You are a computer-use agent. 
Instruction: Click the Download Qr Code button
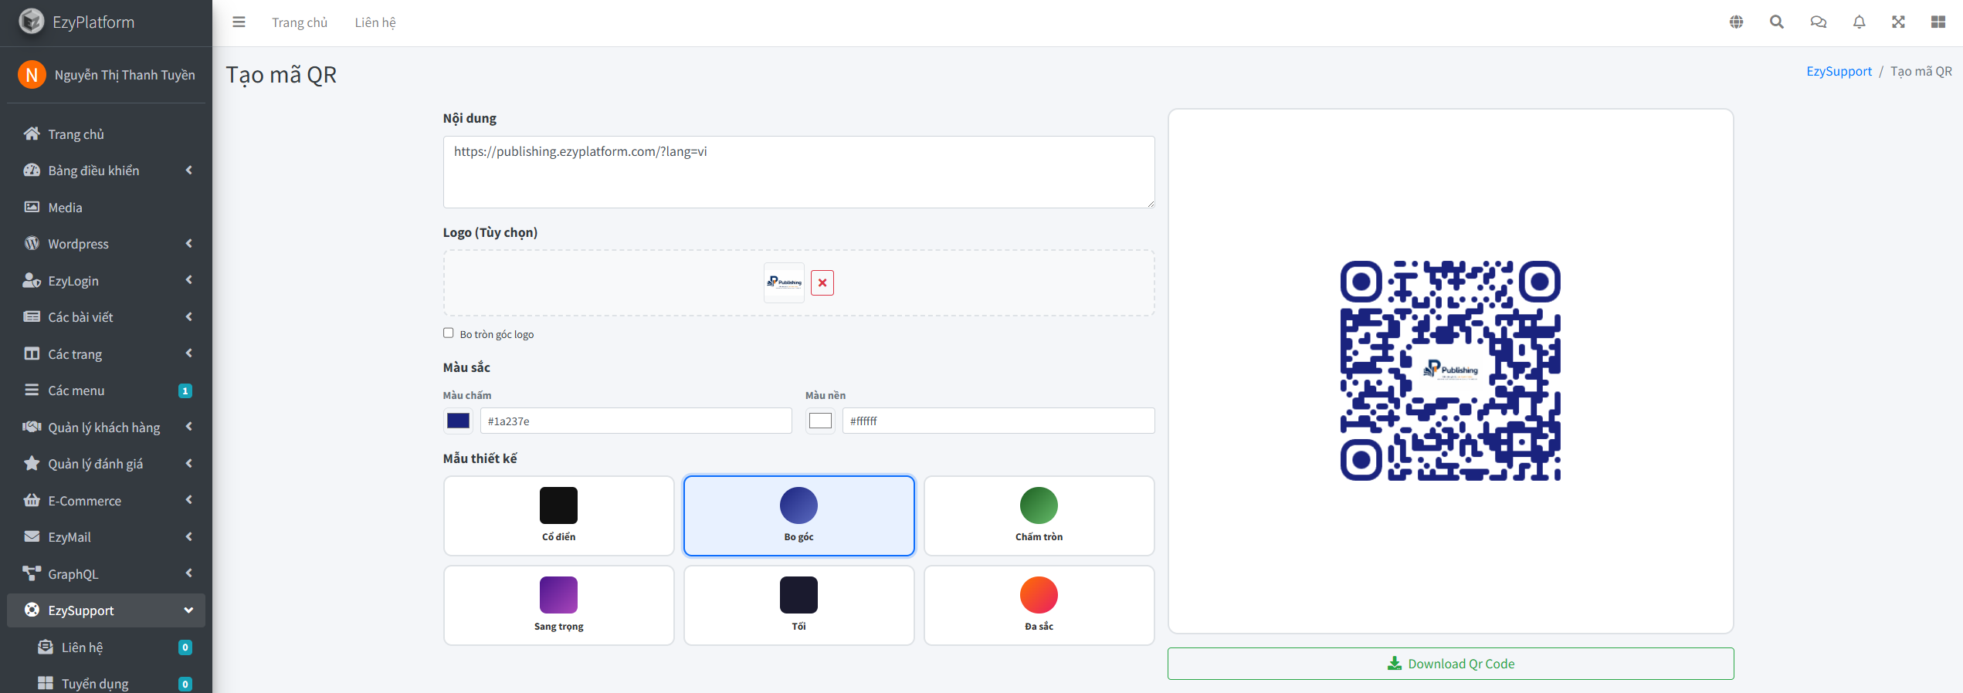(1451, 664)
